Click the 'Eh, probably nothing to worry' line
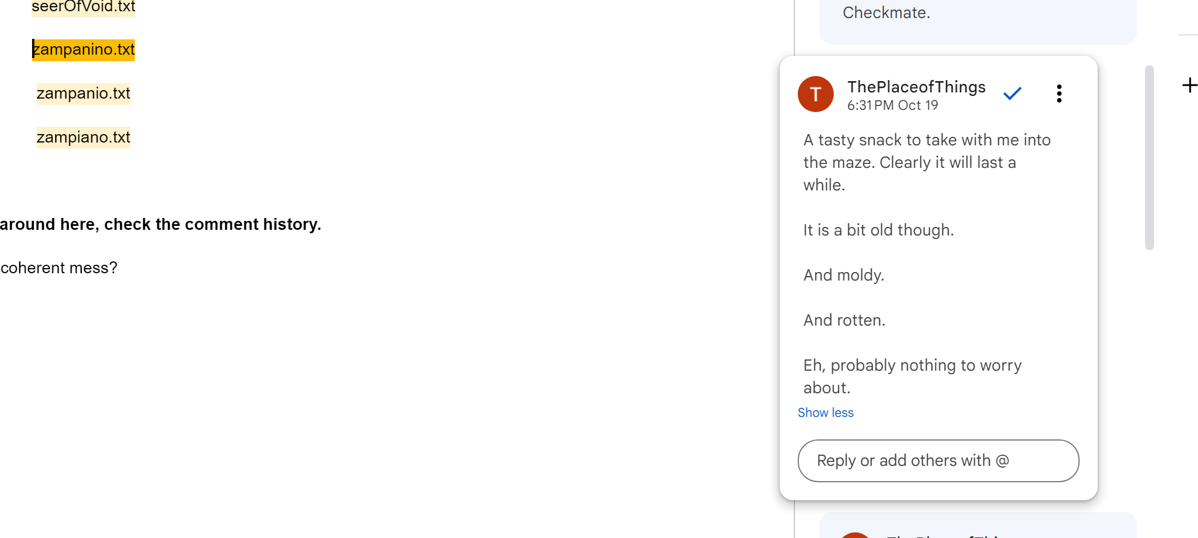The width and height of the screenshot is (1198, 538). click(912, 366)
